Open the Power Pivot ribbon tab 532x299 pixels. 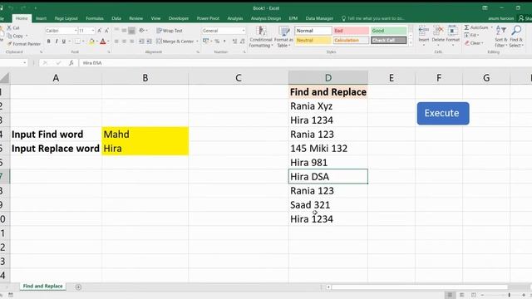point(208,18)
